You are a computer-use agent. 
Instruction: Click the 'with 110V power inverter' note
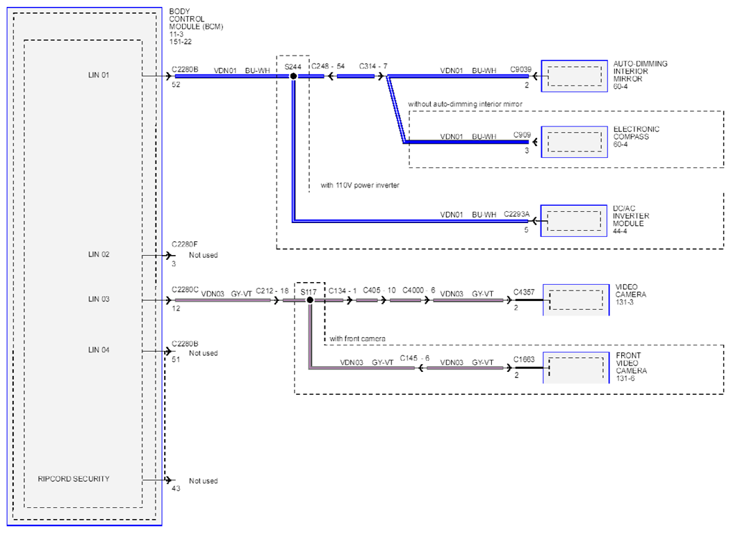pyautogui.click(x=360, y=185)
